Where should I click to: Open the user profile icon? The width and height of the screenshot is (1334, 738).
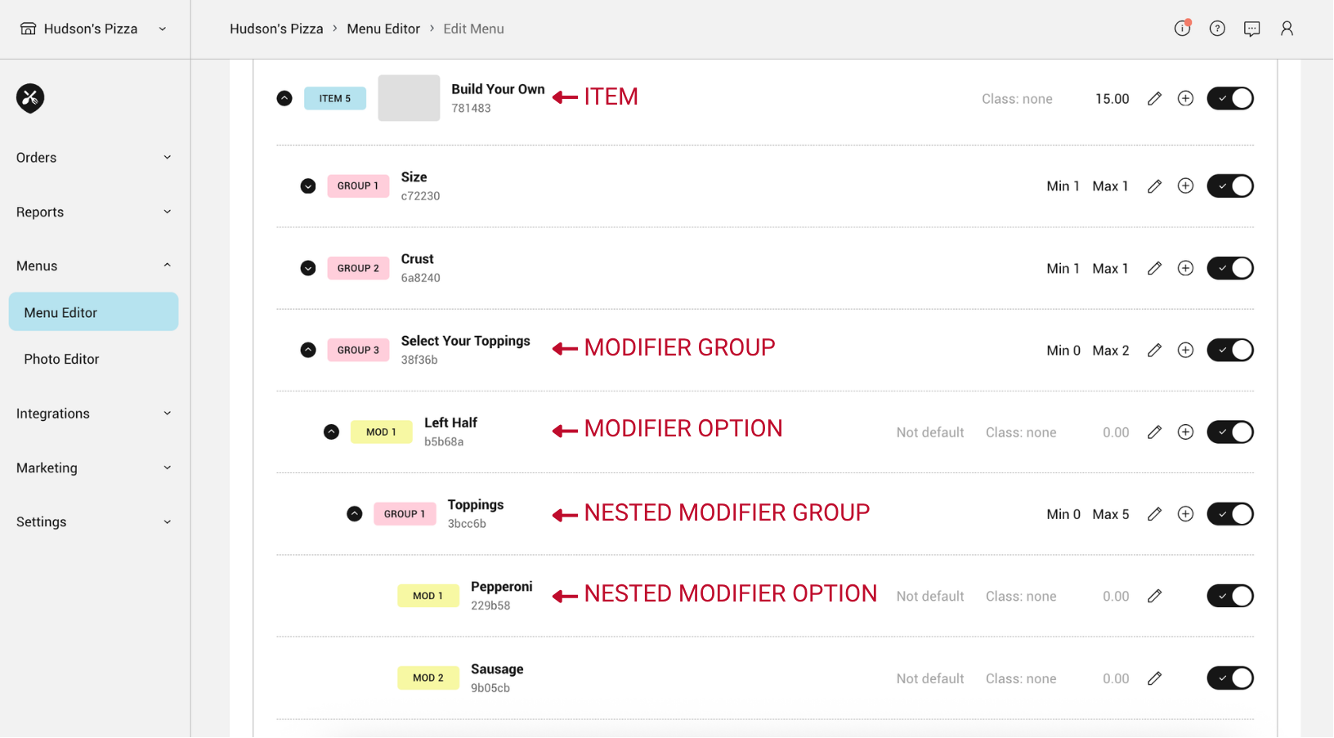tap(1287, 29)
